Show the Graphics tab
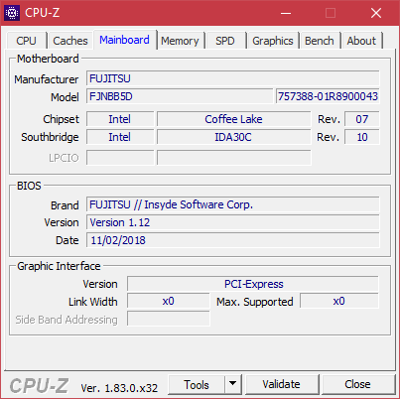400x399 pixels. (273, 41)
